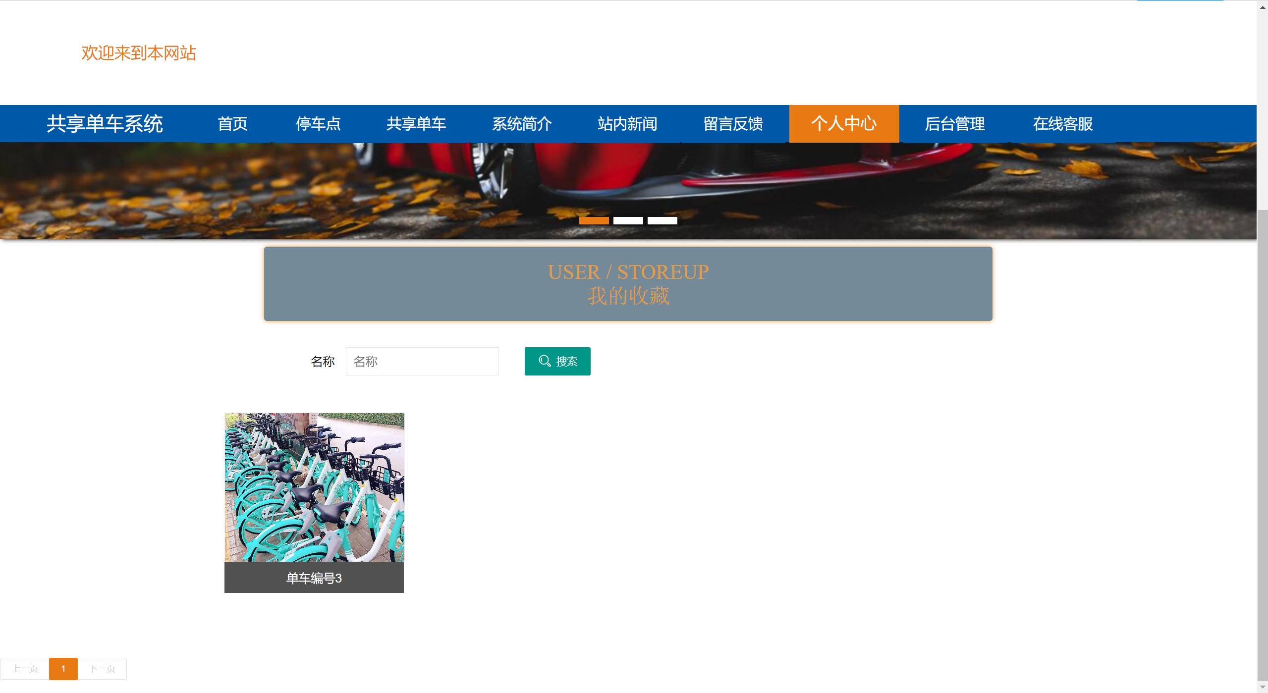Go to previous page with 上一页

click(25, 669)
